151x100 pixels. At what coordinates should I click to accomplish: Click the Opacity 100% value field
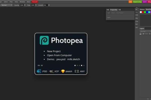(22, 5)
